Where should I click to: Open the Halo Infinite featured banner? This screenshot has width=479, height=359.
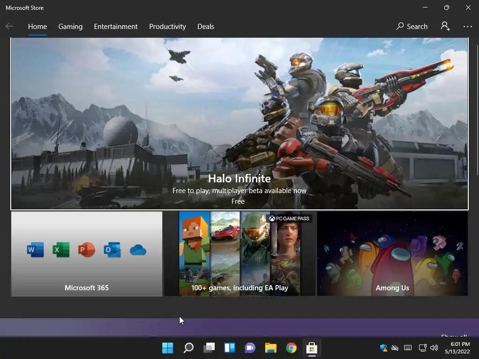(x=239, y=123)
